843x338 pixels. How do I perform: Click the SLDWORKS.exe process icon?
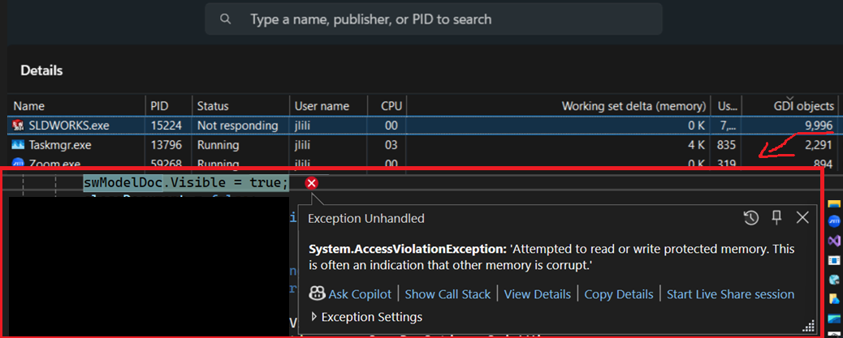pos(18,126)
